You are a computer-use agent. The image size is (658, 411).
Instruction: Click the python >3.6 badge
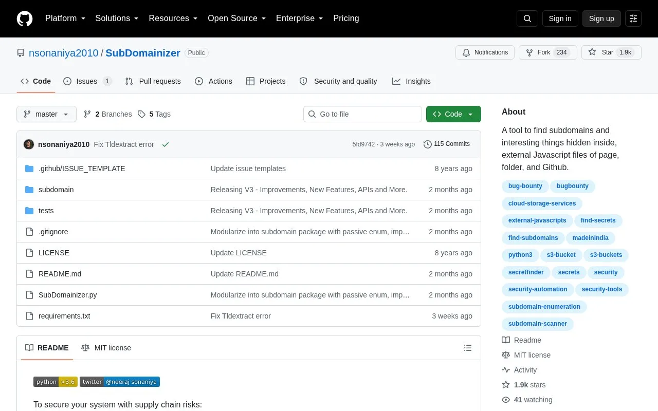(56, 382)
